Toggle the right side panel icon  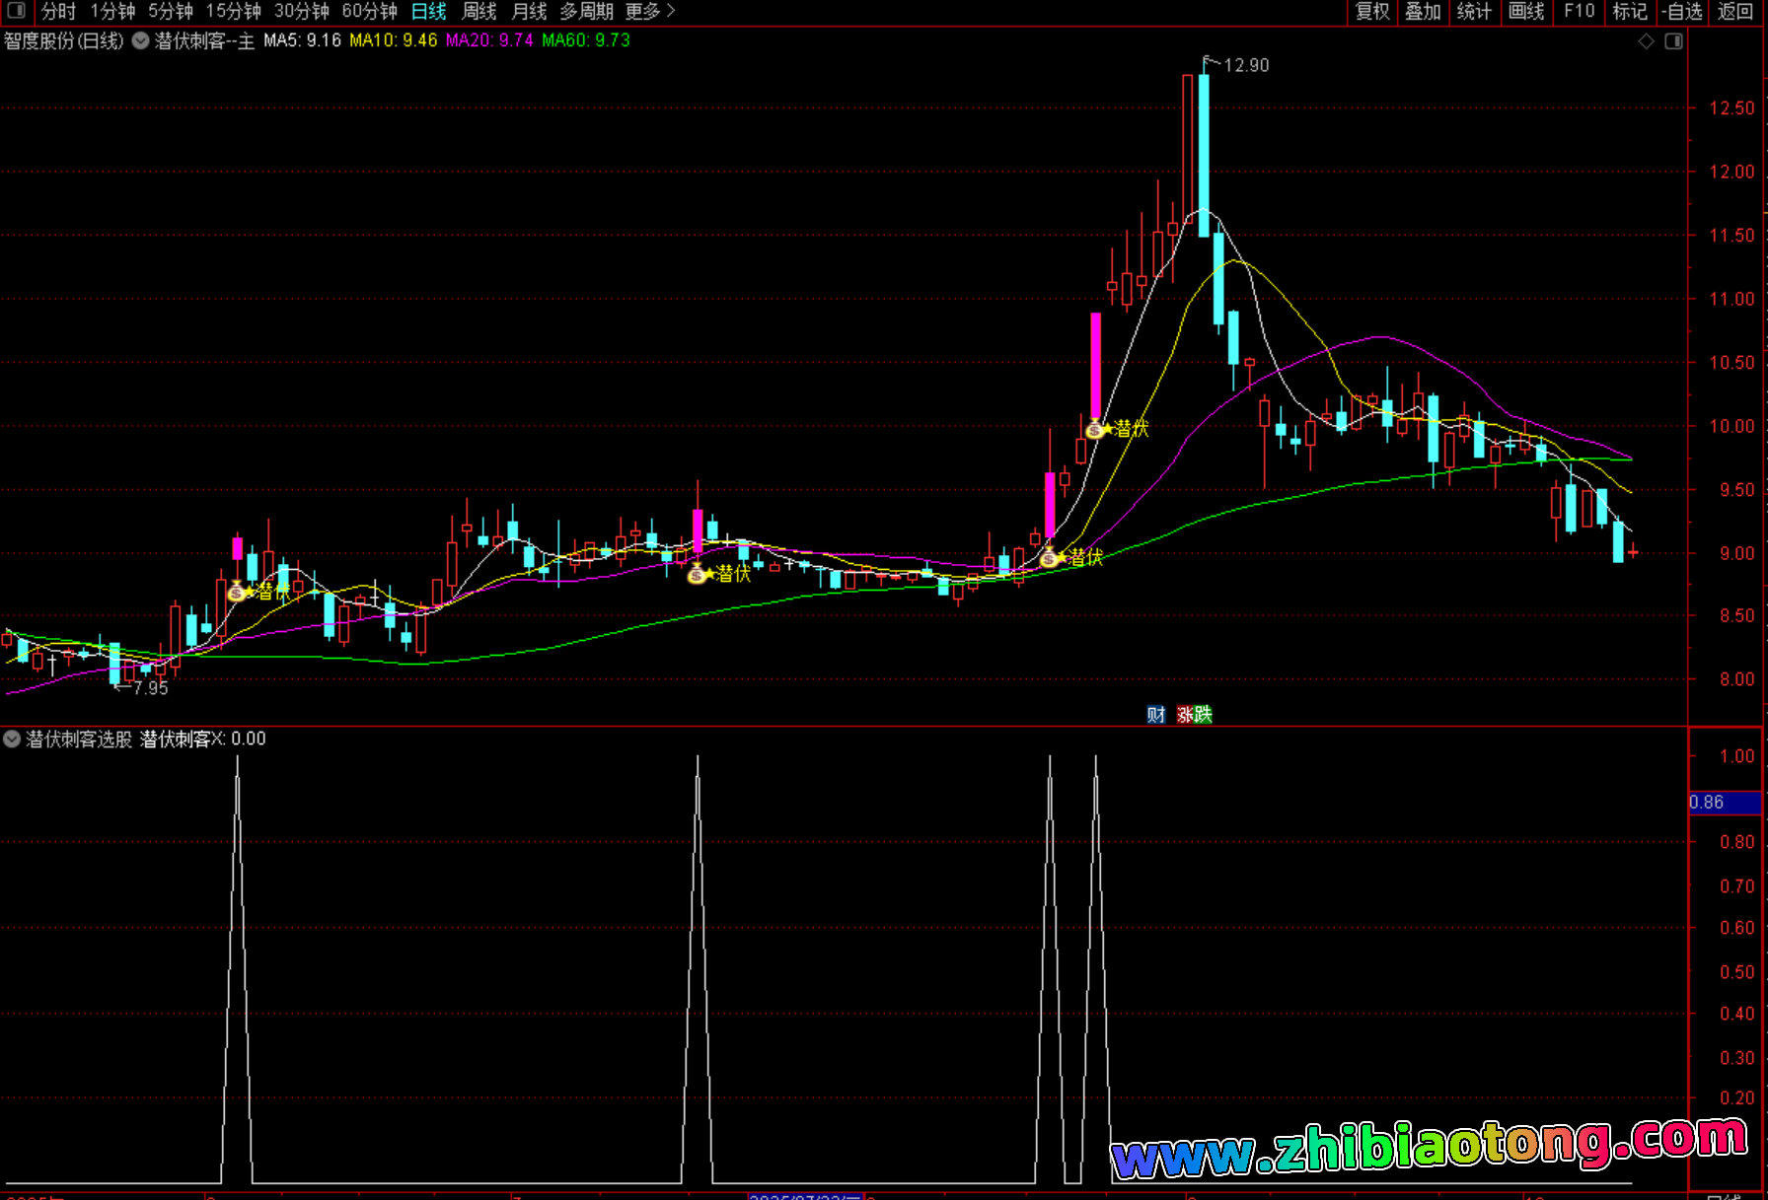pos(1673,41)
